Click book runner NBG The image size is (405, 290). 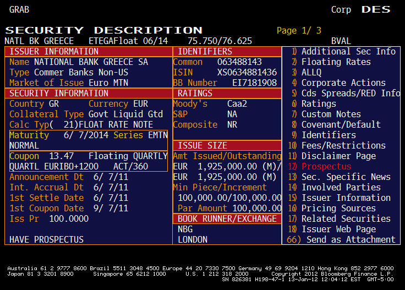click(185, 229)
